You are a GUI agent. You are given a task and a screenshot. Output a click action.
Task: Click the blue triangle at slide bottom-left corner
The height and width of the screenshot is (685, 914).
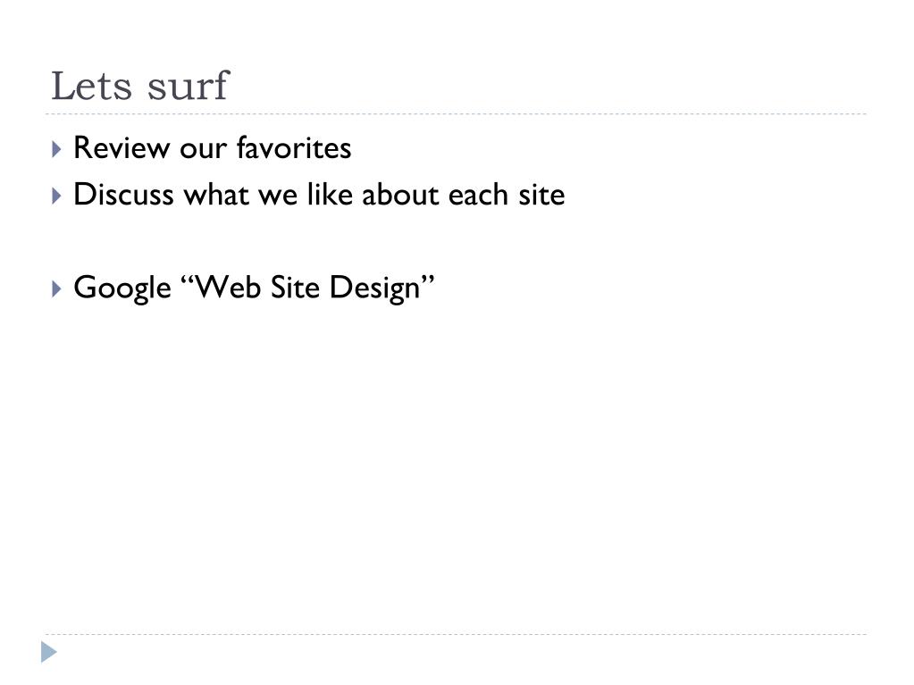click(49, 652)
